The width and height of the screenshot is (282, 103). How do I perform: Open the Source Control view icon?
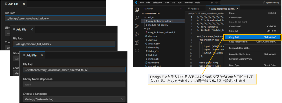click(137, 26)
